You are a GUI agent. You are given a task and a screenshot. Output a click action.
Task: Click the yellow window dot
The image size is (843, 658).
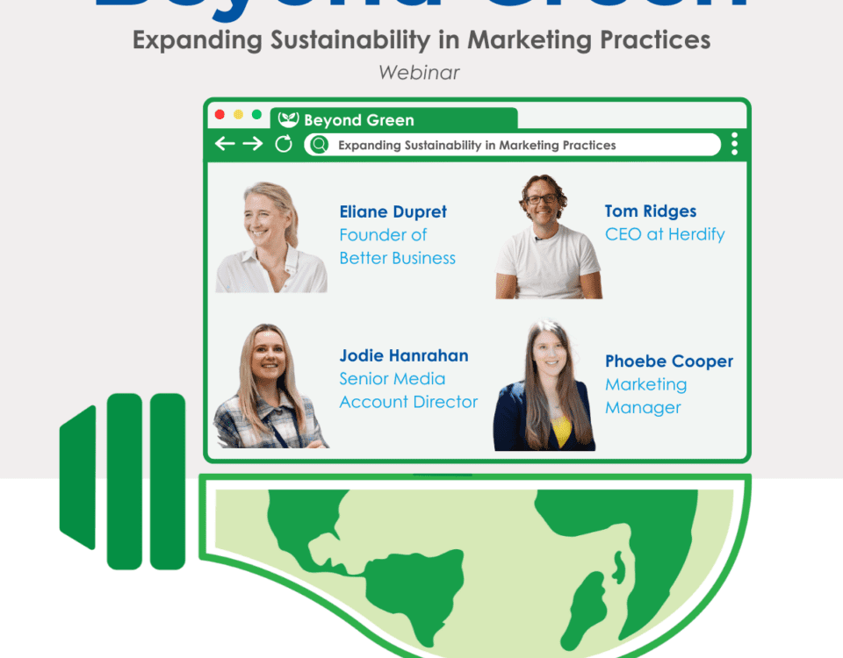[x=238, y=114]
